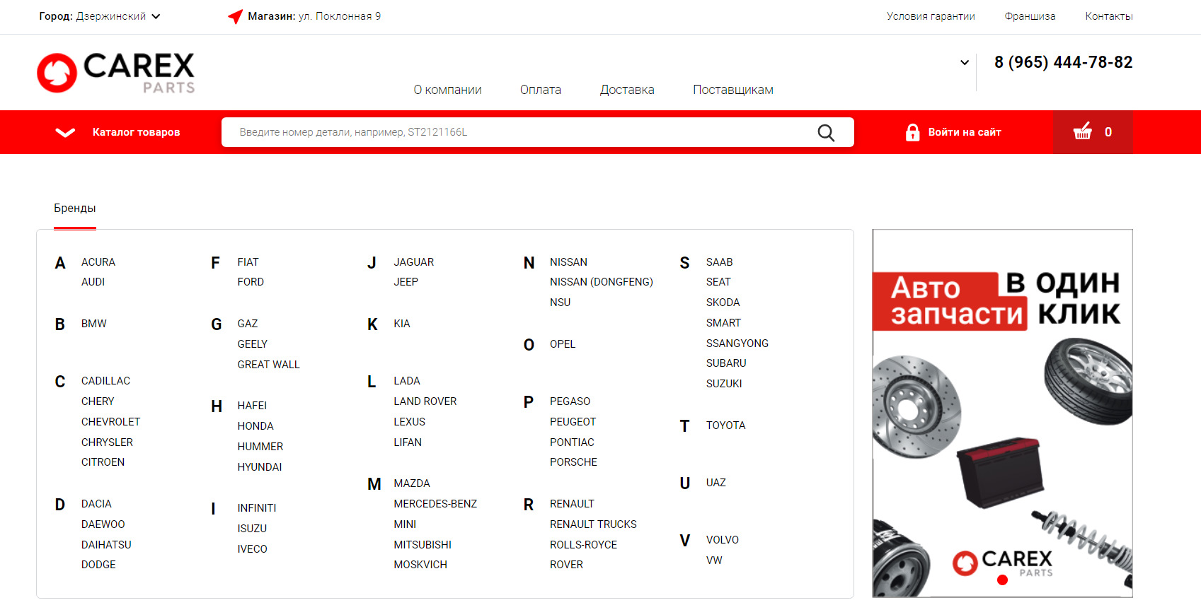Select the Бренды tab
Viewport: 1201px width, 605px height.
(75, 208)
